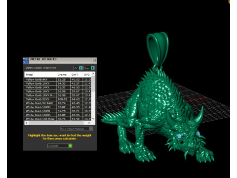Toggle the User library button

[89, 68]
